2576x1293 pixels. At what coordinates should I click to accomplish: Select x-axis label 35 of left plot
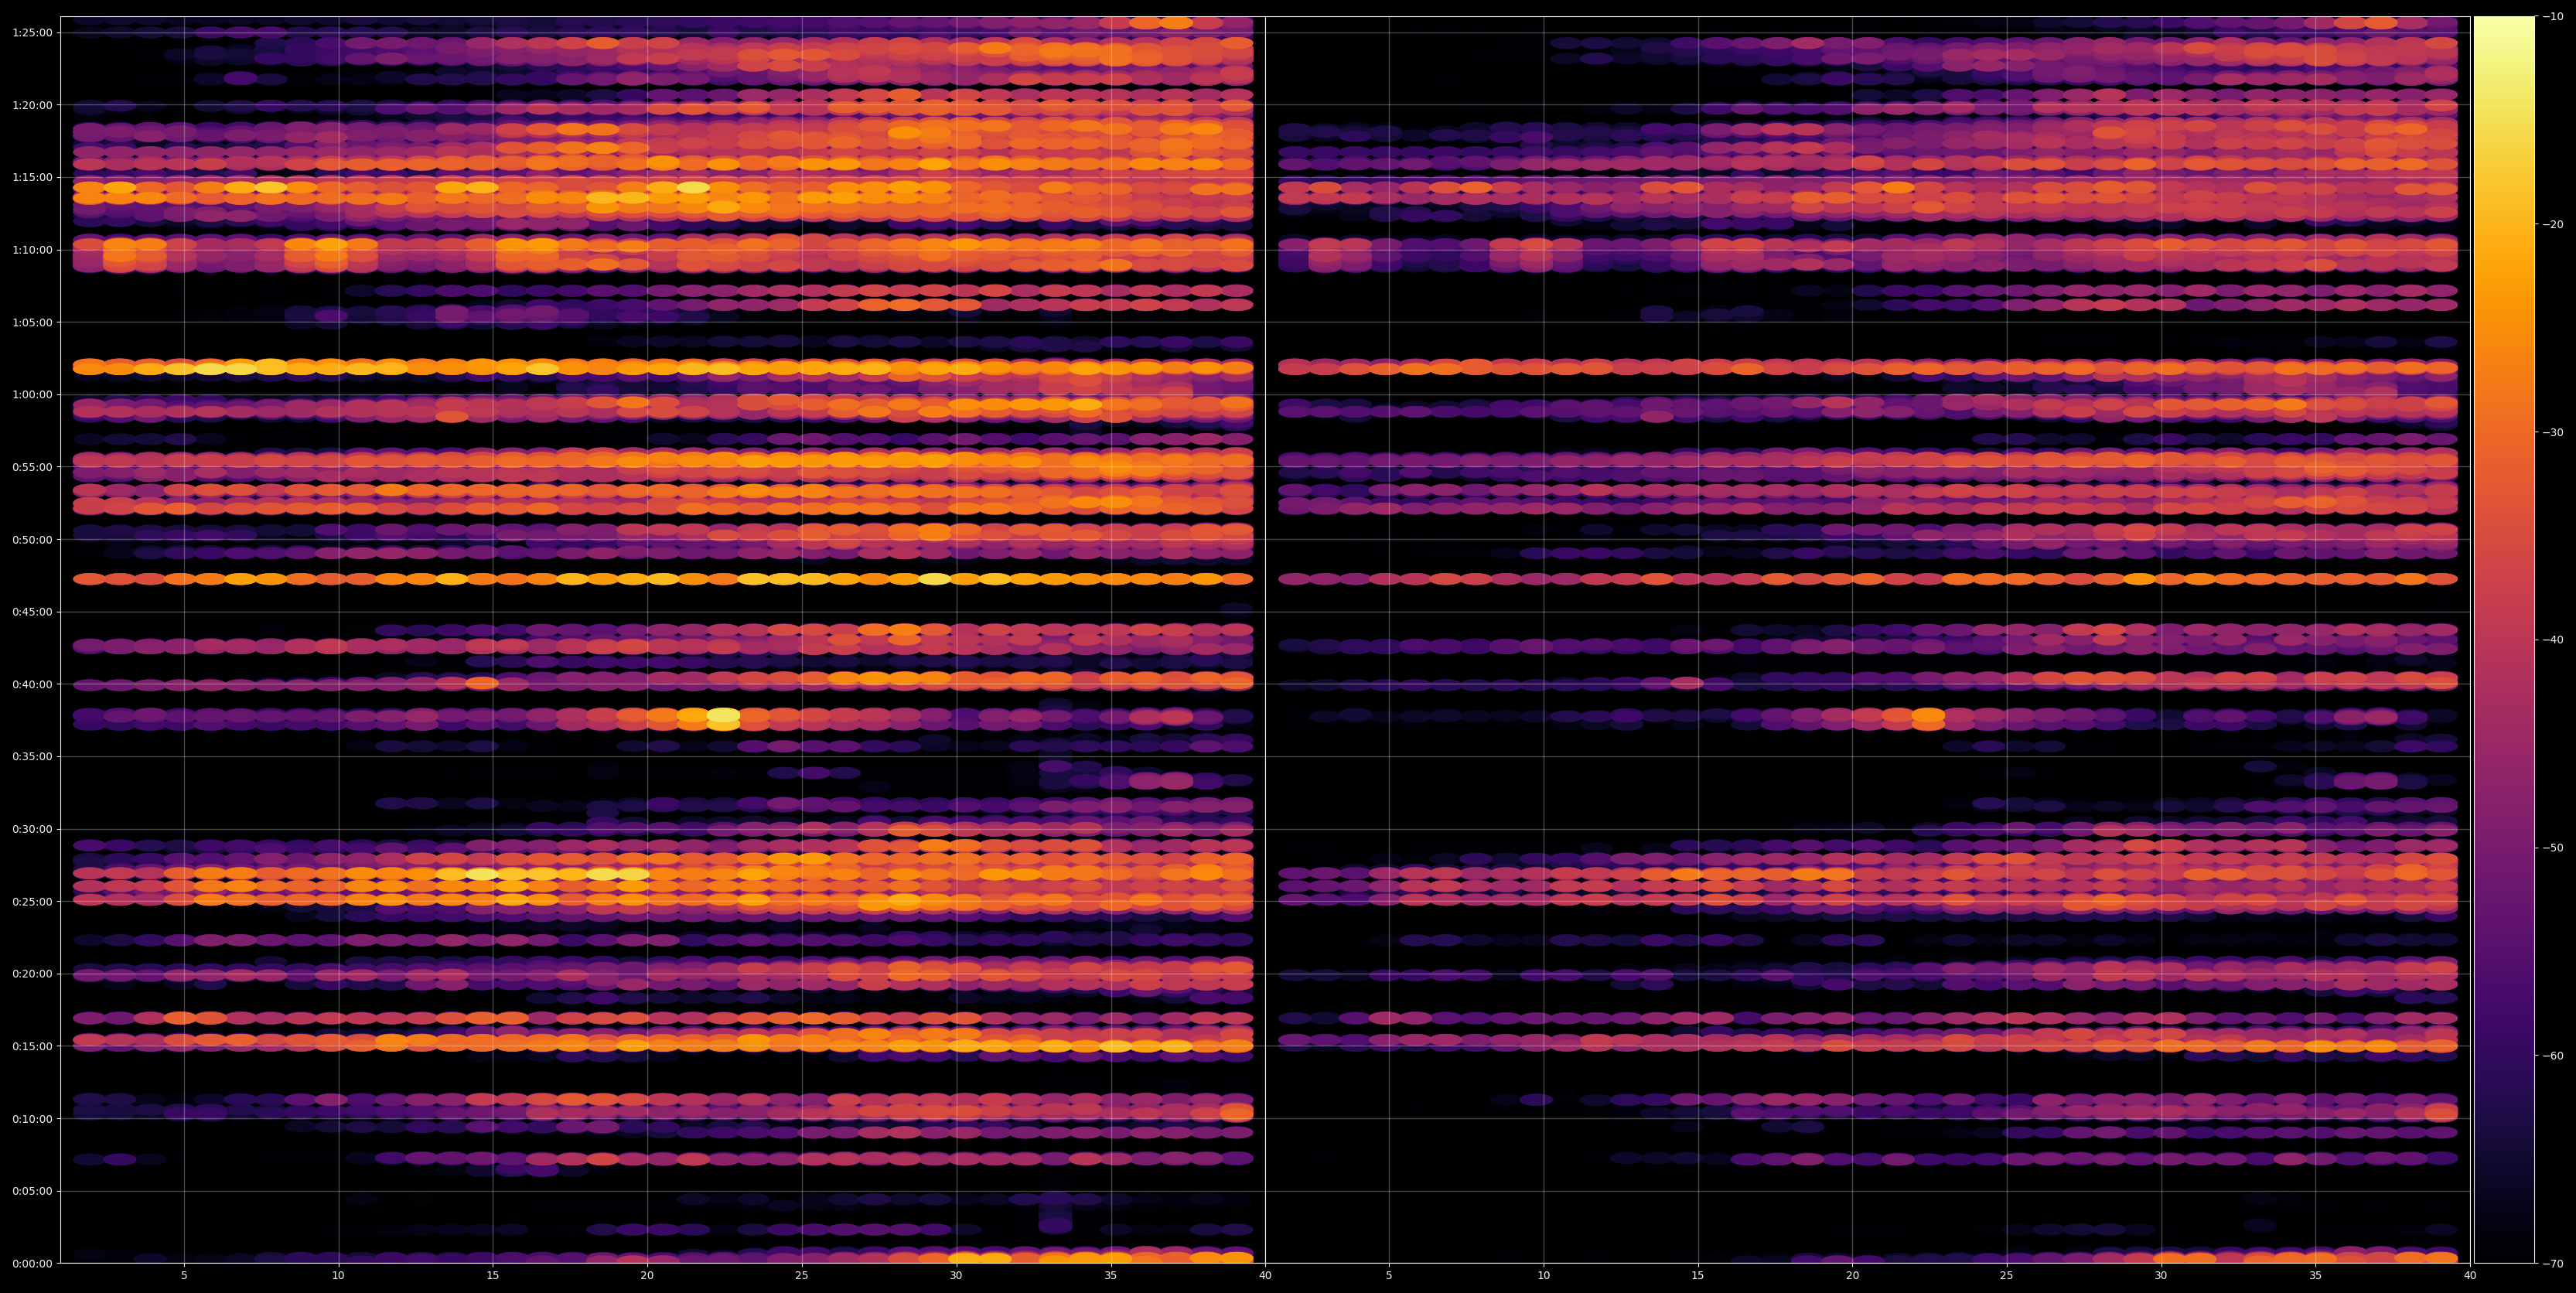(1111, 1276)
